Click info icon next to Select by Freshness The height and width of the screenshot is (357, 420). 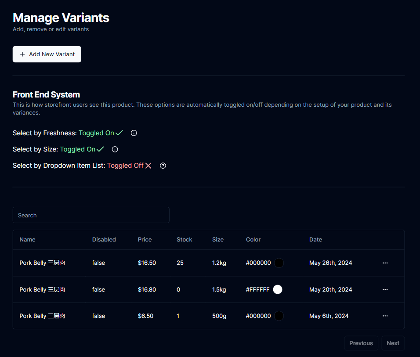(134, 133)
